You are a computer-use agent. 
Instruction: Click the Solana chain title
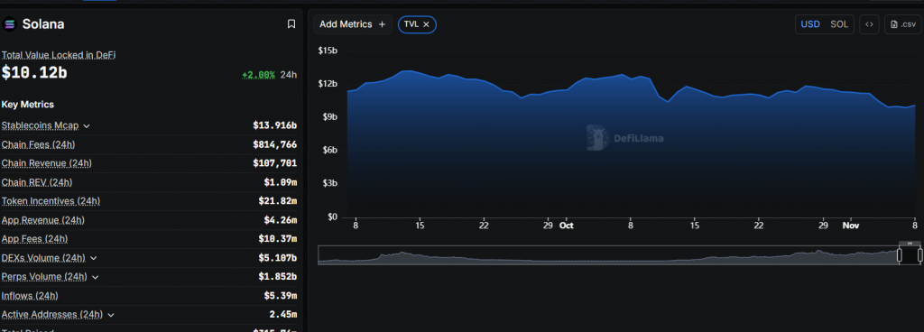43,24
